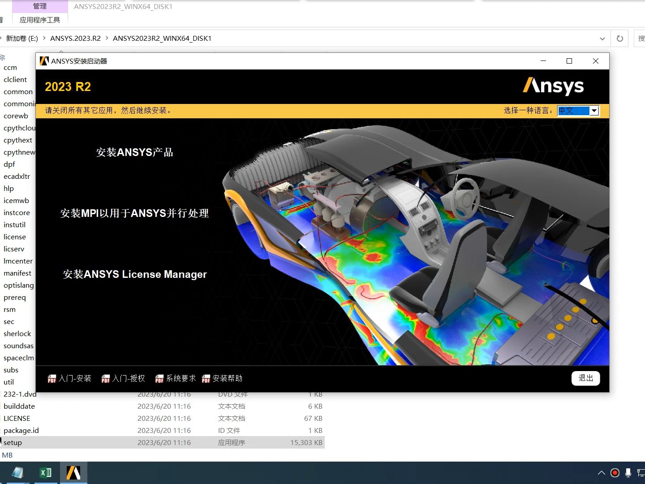
Task: Select the manifest folder
Action: [x=17, y=273]
